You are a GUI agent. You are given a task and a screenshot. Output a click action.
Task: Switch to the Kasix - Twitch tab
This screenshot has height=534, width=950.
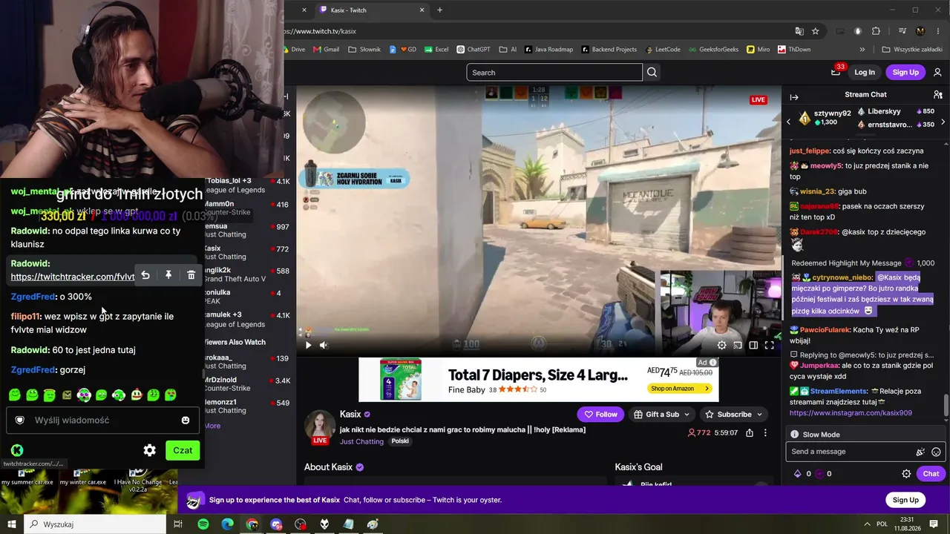pyautogui.click(x=371, y=10)
